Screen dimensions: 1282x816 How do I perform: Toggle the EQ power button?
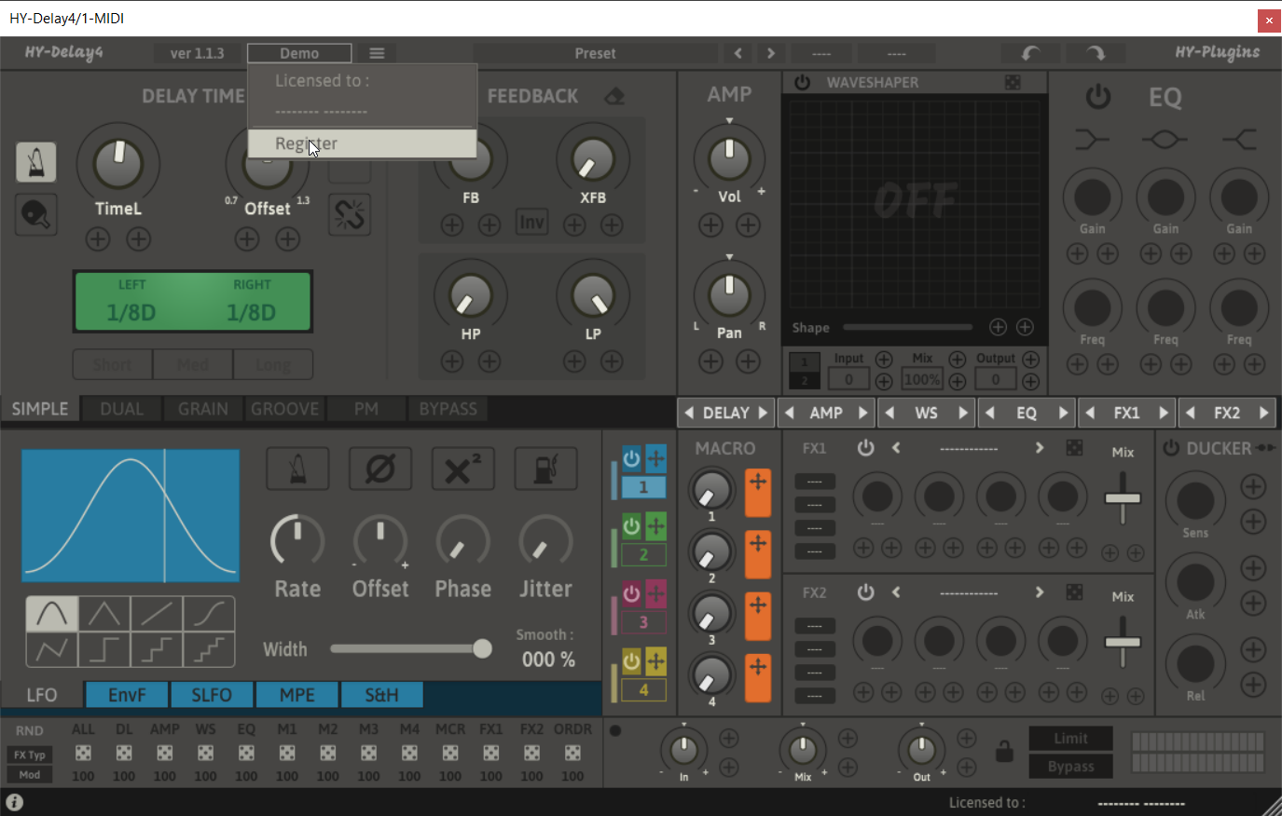click(x=1098, y=96)
